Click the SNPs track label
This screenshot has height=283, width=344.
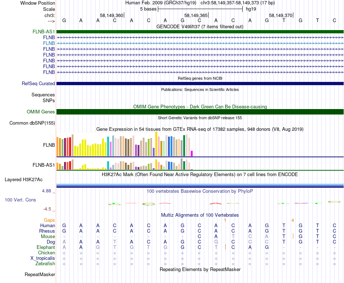pyautogui.click(x=49, y=101)
